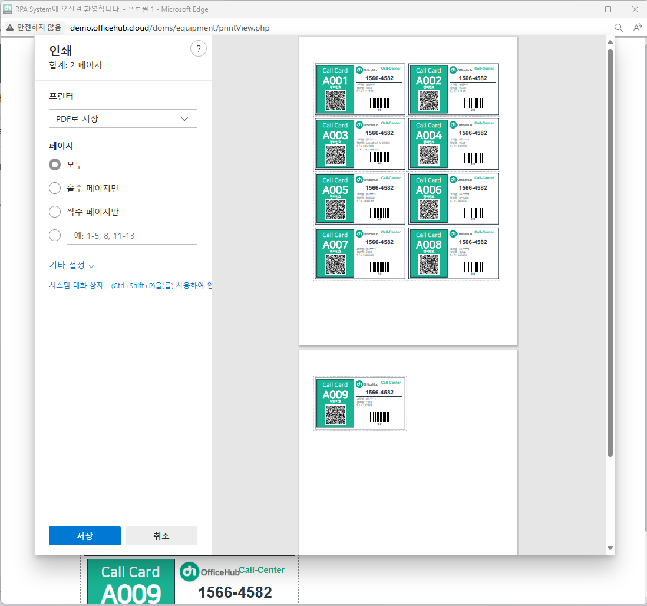Click the A004 call card in preview

tap(454, 144)
